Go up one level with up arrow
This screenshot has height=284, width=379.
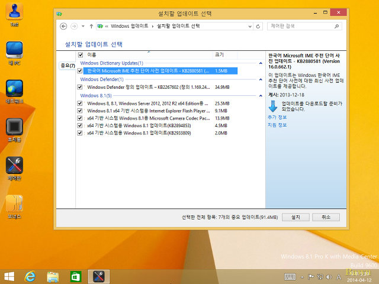pos(91,26)
